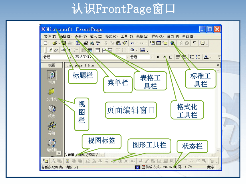Open the 文件(F) menu
The height and width of the screenshot is (184, 246).
click(50, 37)
